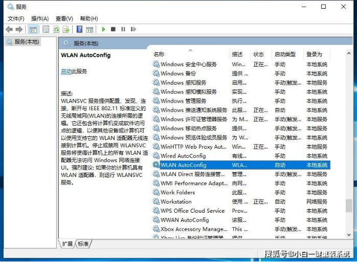
Task: Open the Properties toolbar icon
Action: pos(46,29)
